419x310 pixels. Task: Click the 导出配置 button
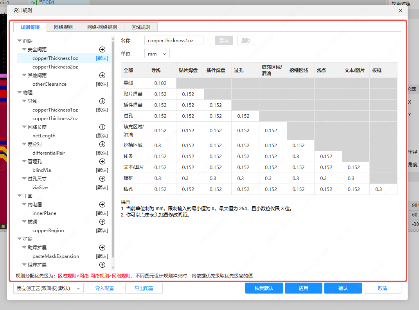click(x=144, y=288)
